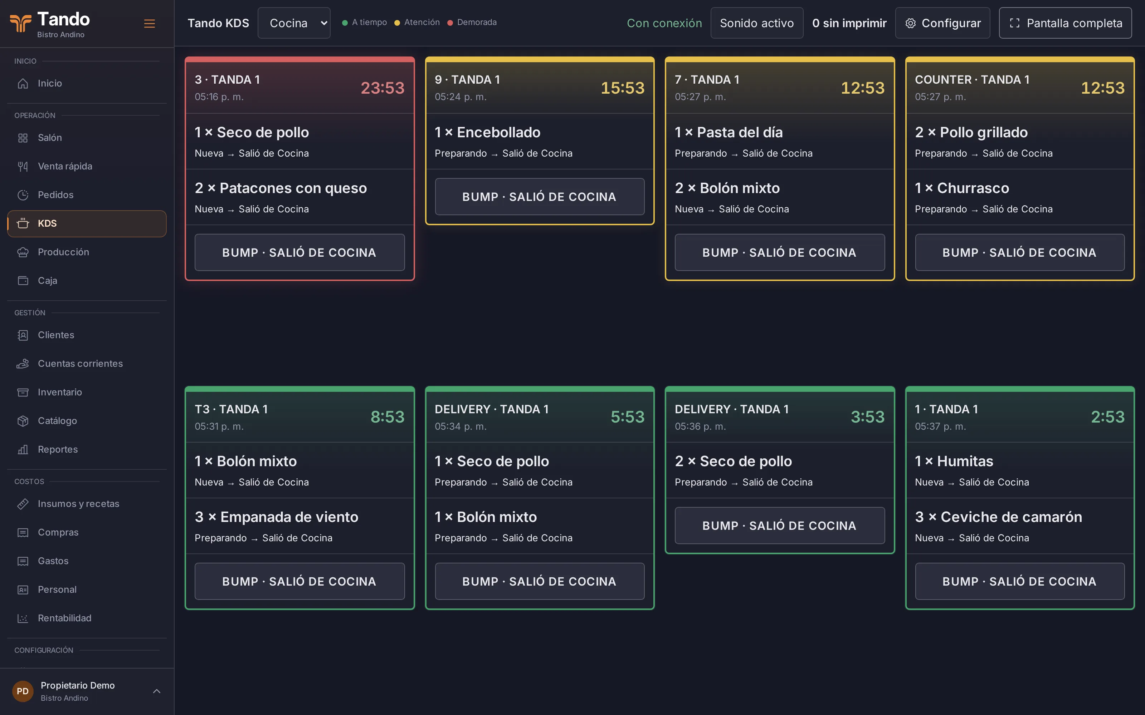Screen dimensions: 1145x715
Task: Click the 15:53 timer on order 9
Action: tap(622, 88)
